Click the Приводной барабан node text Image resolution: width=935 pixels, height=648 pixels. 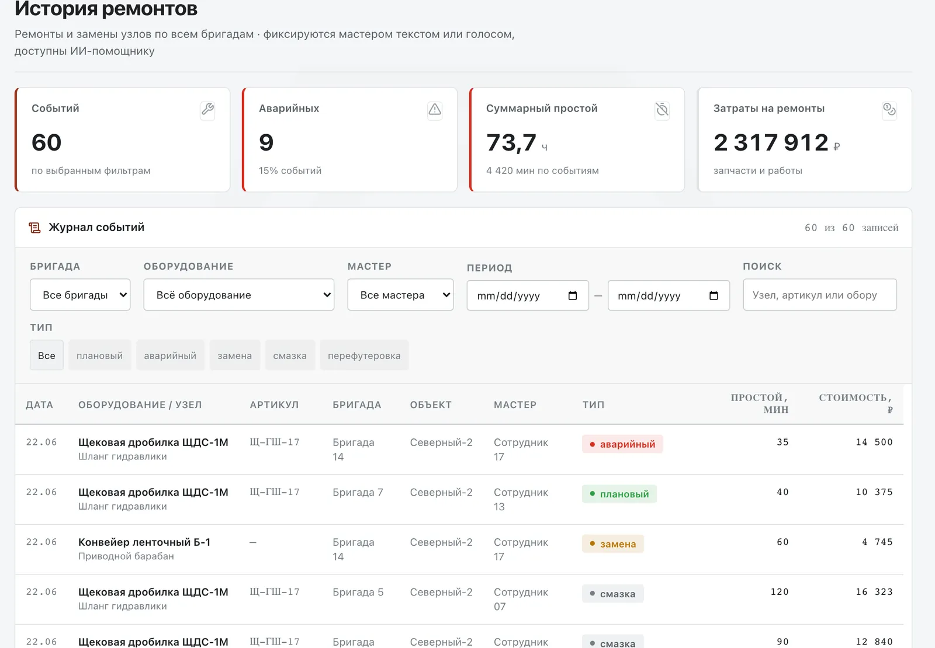pos(126,556)
